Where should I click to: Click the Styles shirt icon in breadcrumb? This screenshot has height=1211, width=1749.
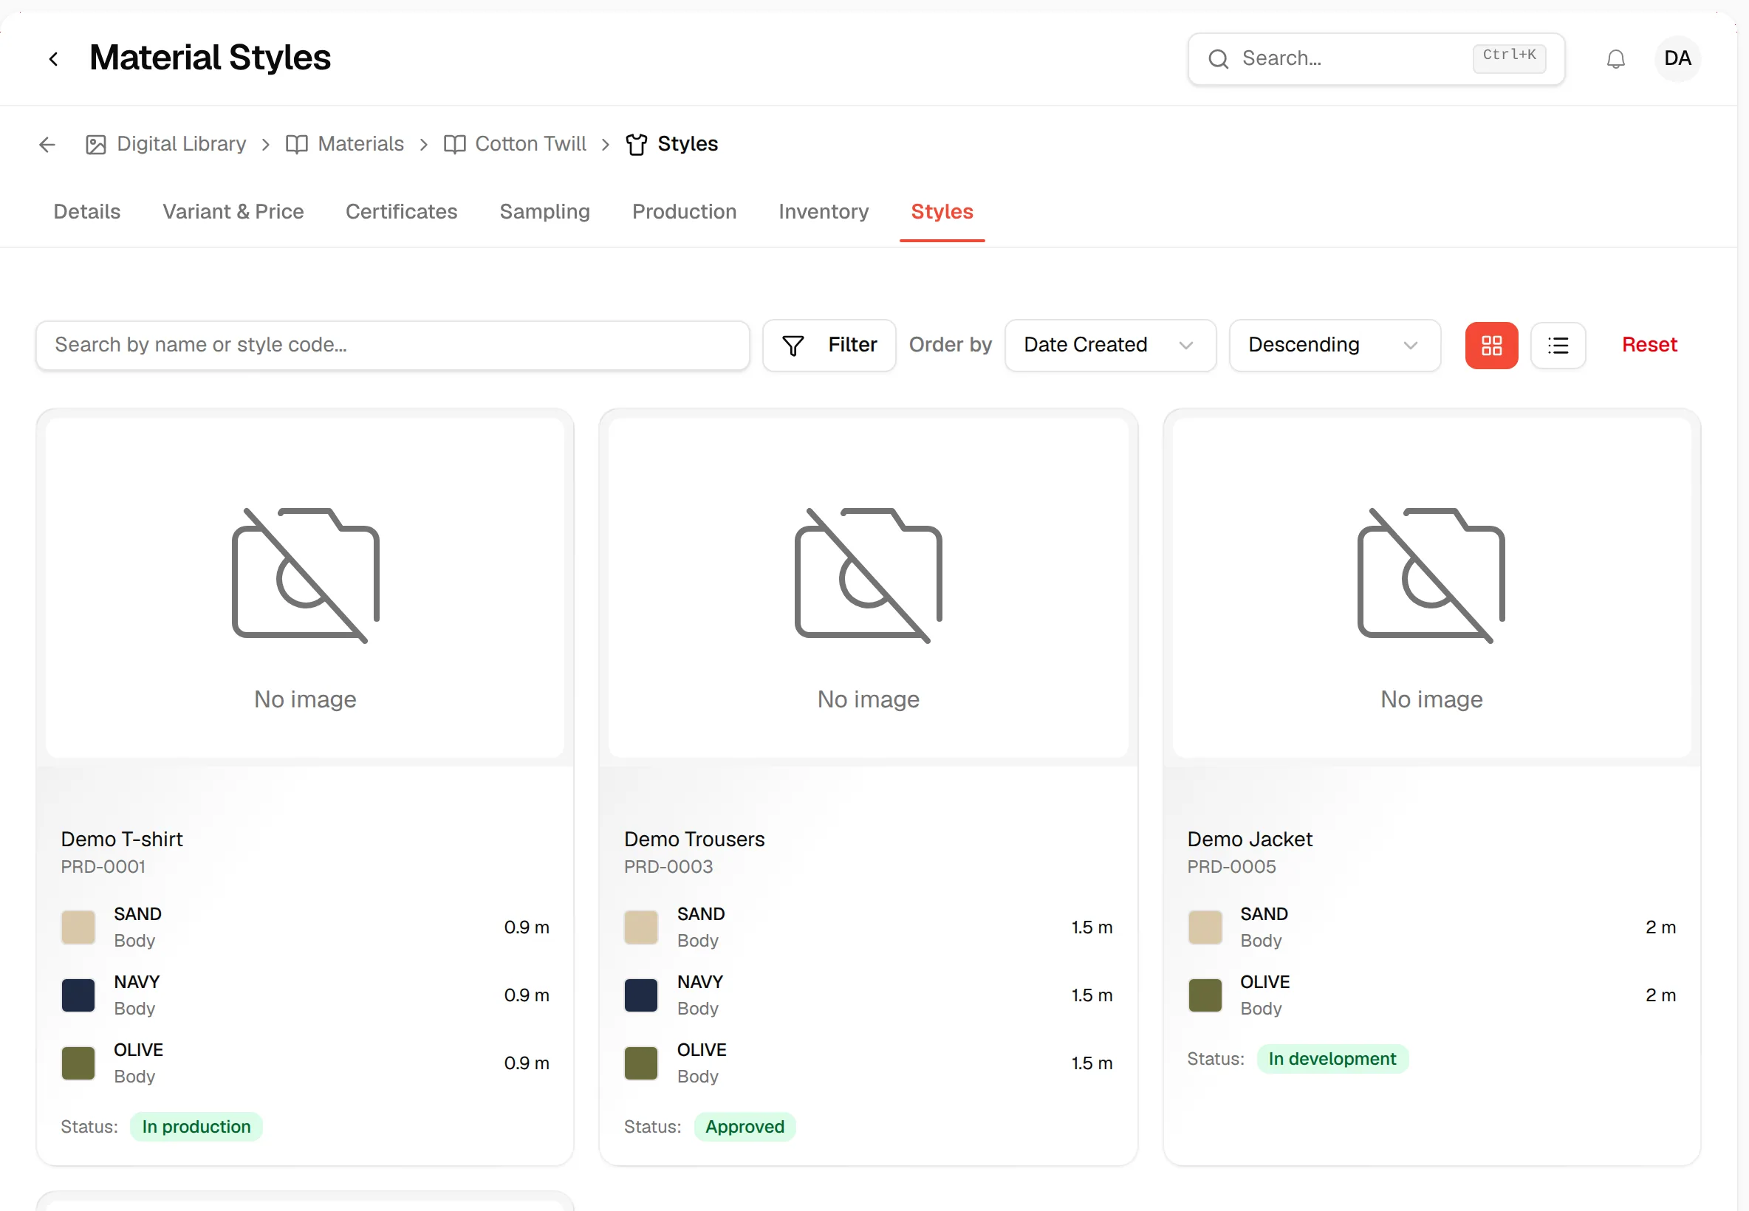tap(637, 144)
